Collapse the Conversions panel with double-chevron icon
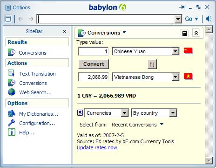 coord(196,33)
